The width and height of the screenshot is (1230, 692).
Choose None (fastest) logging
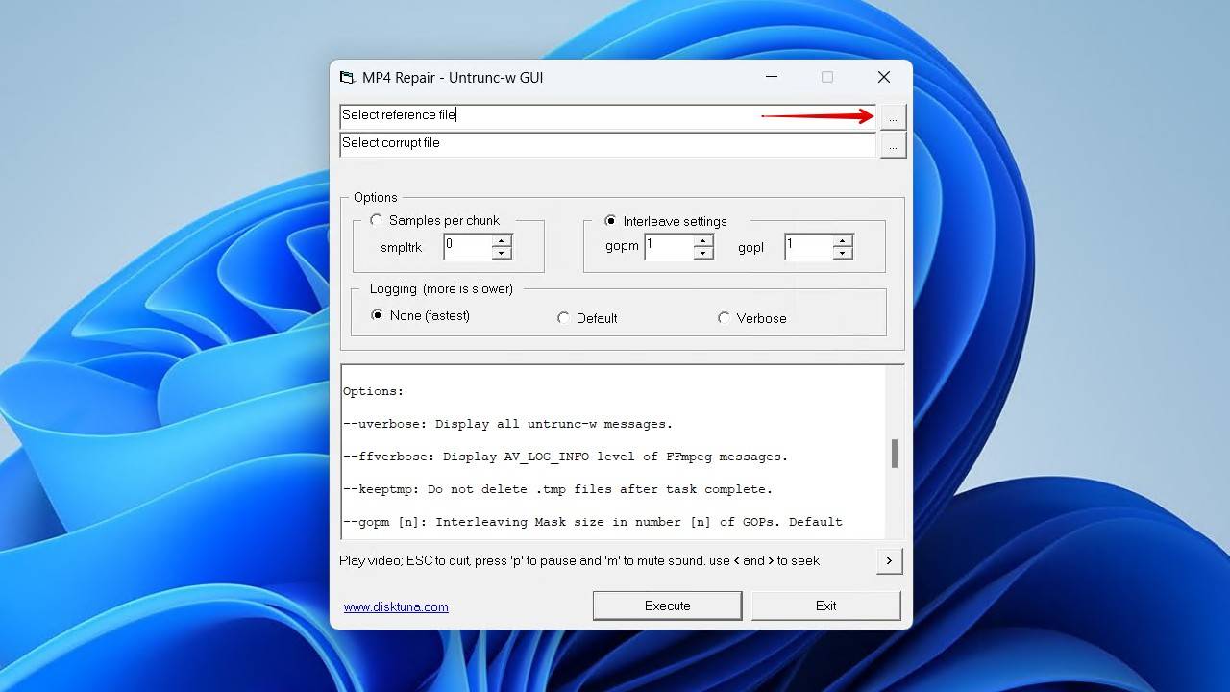421,315
